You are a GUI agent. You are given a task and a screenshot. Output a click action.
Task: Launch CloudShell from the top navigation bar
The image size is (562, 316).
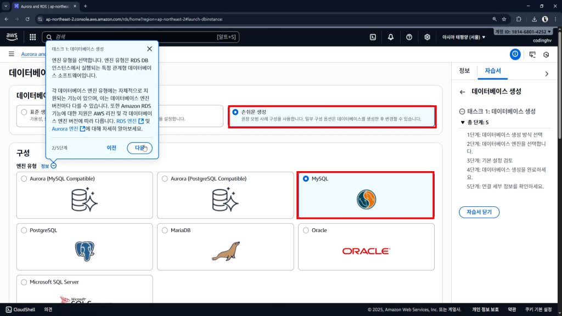[373, 37]
